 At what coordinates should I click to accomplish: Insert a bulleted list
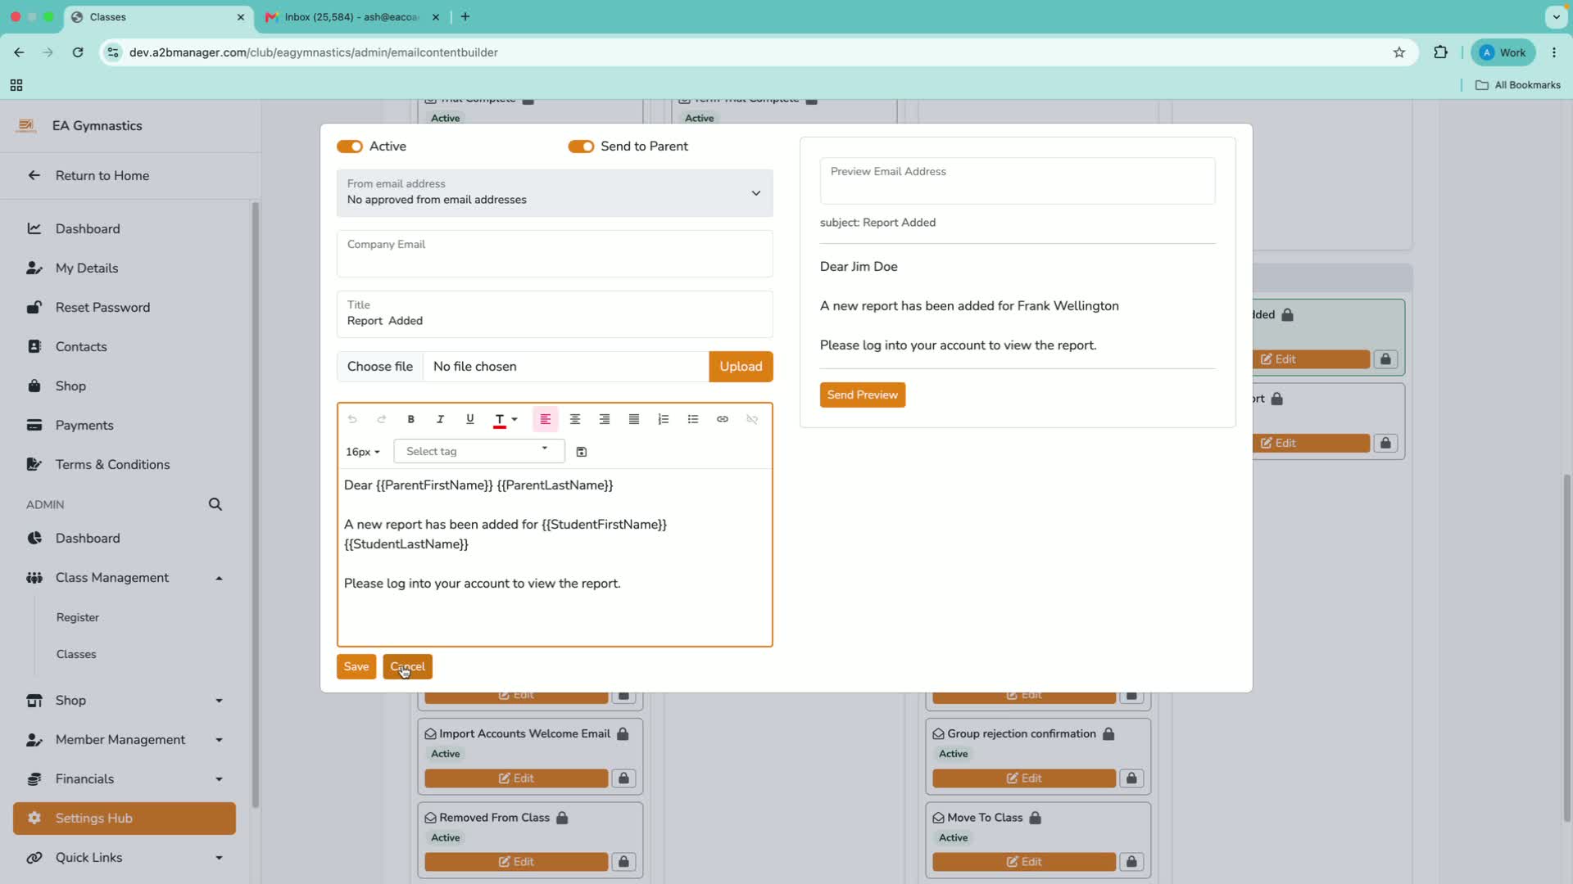693,419
